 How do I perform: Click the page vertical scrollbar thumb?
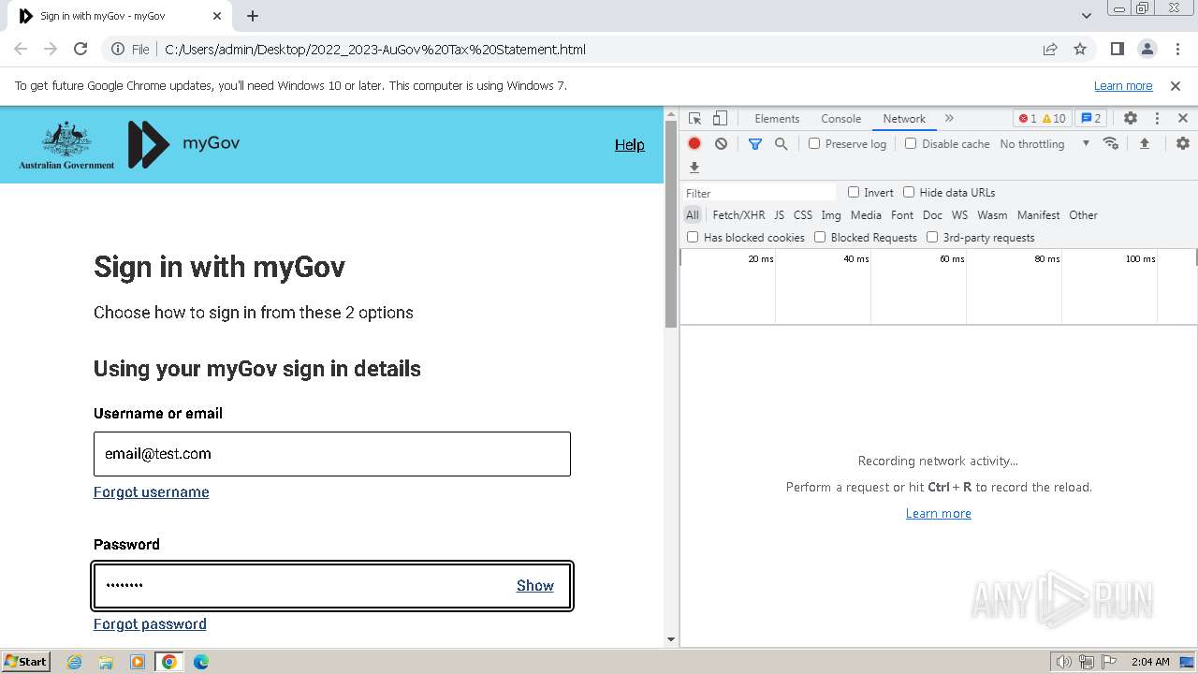click(670, 226)
